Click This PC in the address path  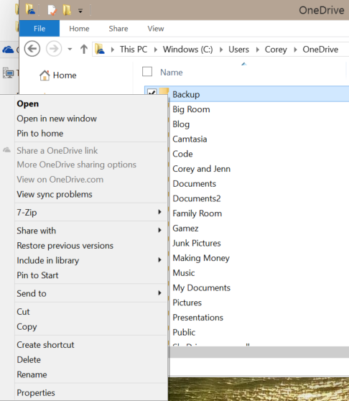tap(134, 49)
